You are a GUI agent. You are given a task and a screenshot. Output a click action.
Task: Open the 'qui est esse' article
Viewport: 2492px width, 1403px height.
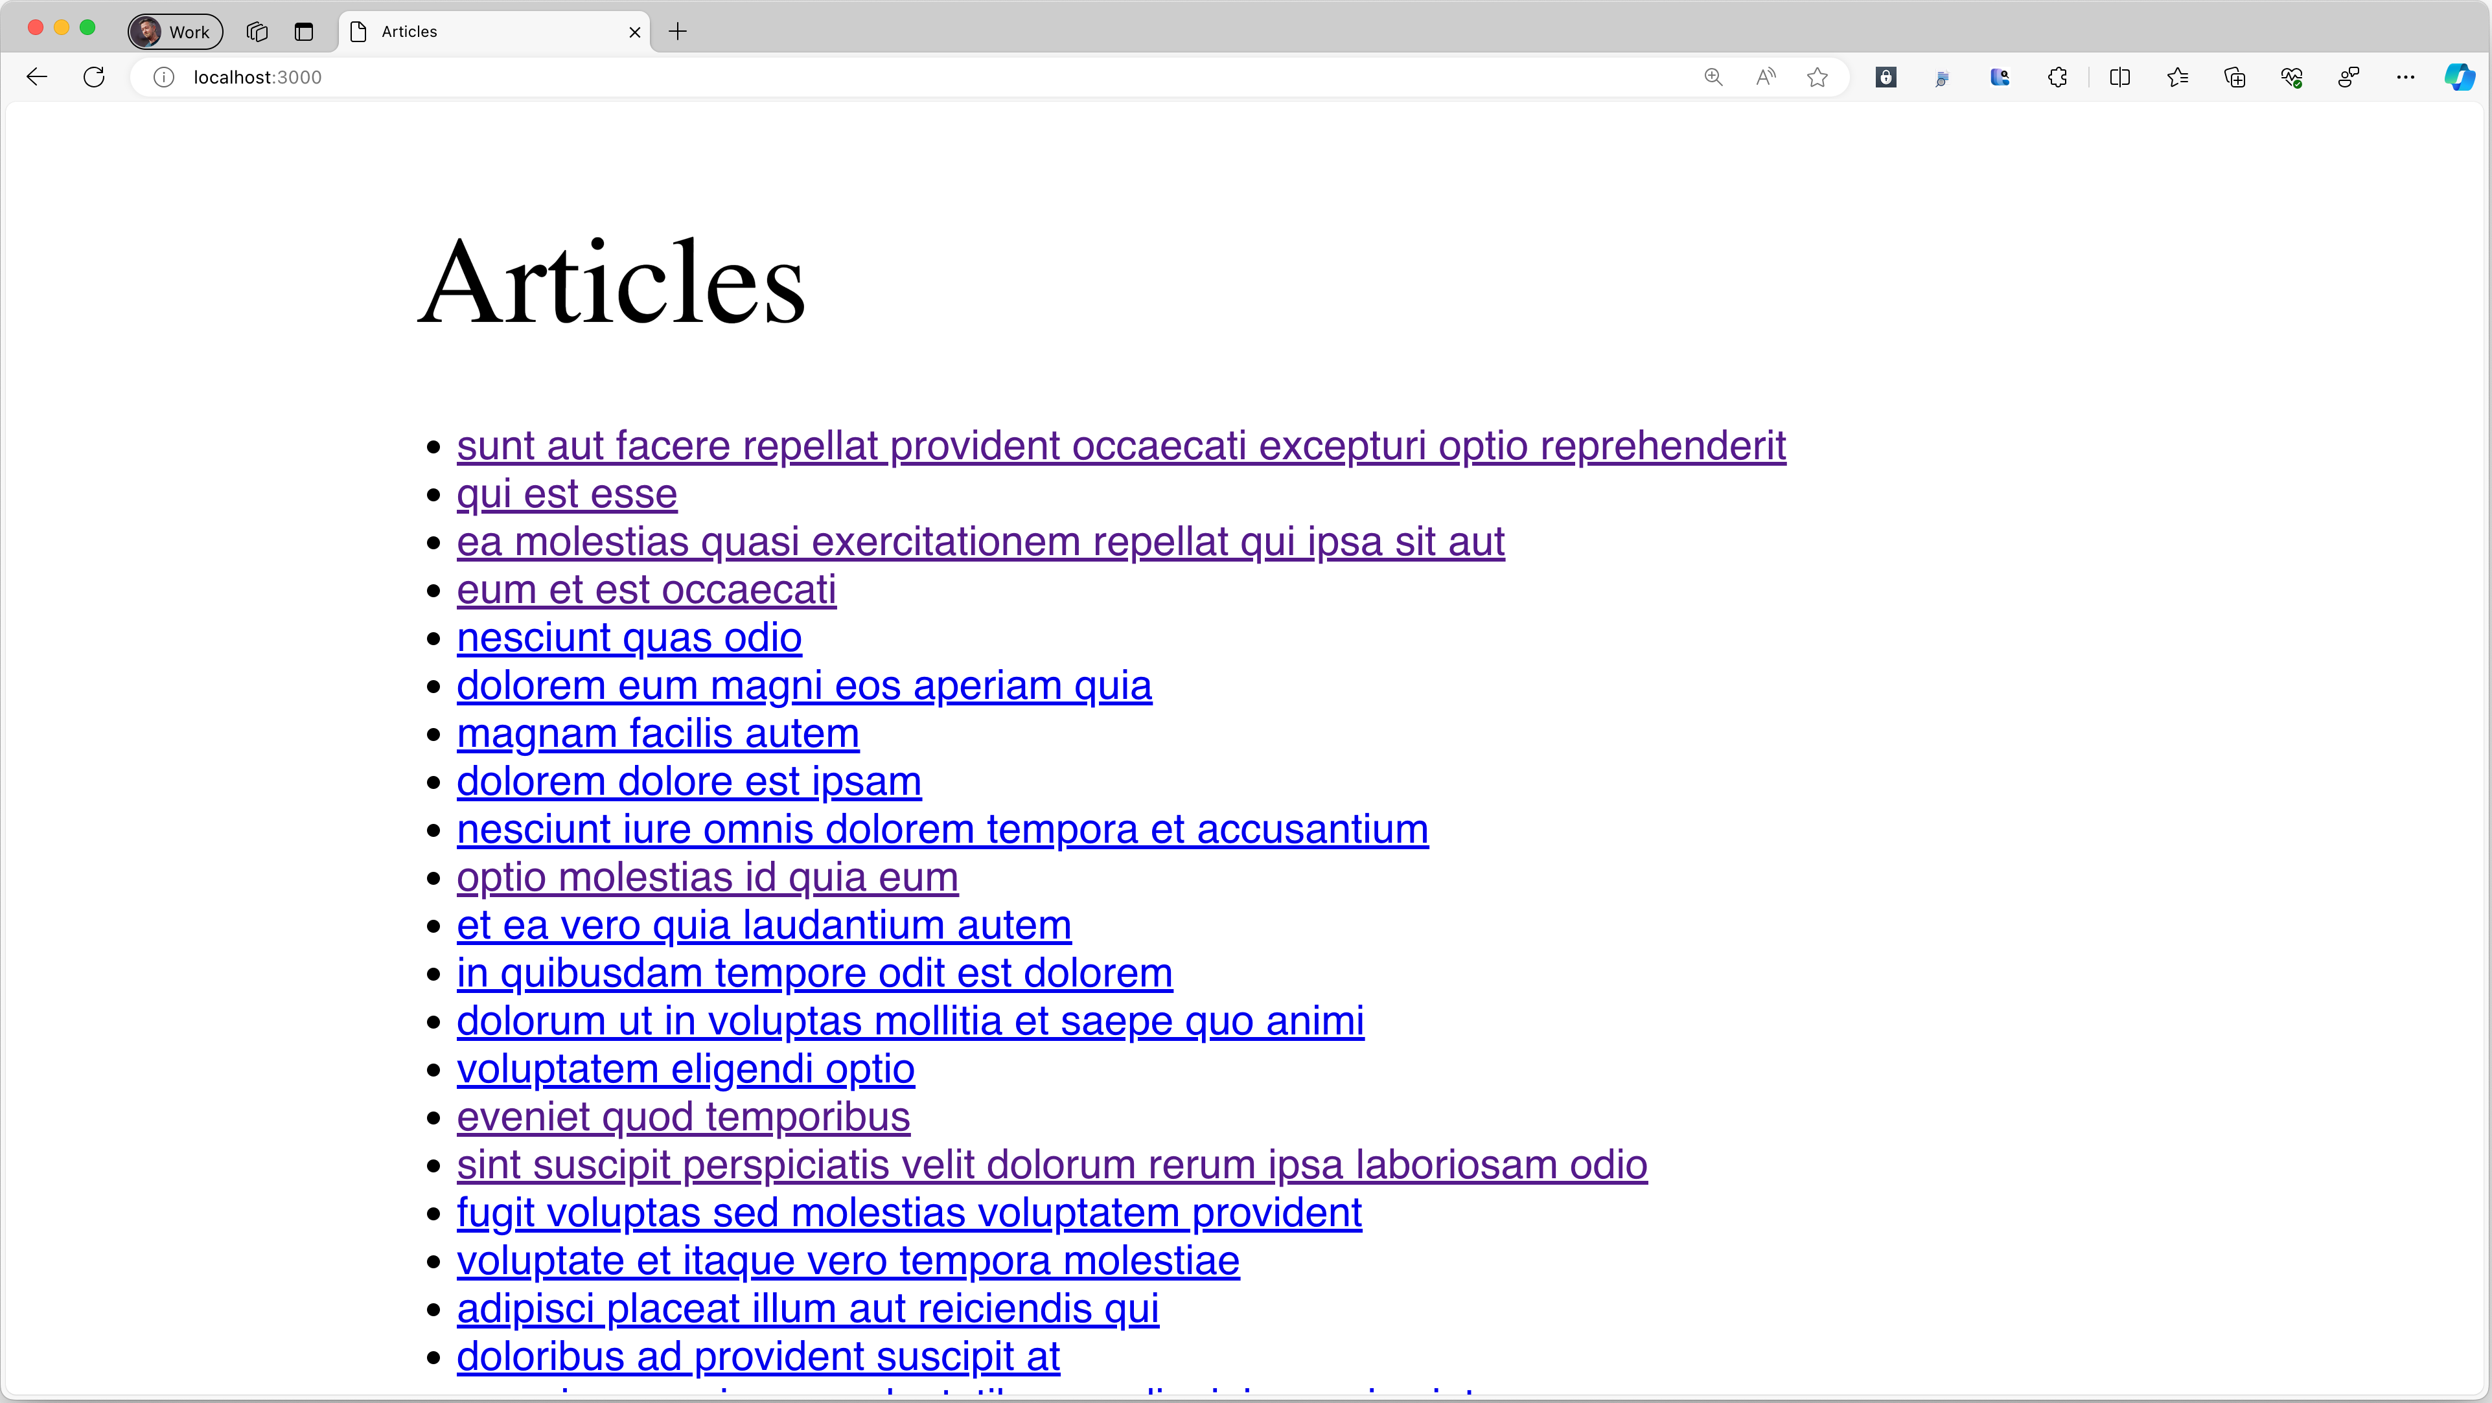pos(567,493)
